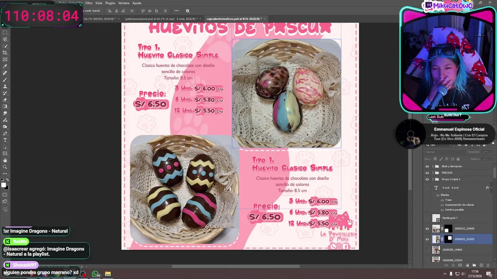This screenshot has height=279, width=497.
Task: Add layer mask icon at panel bottom
Action: click(460, 265)
